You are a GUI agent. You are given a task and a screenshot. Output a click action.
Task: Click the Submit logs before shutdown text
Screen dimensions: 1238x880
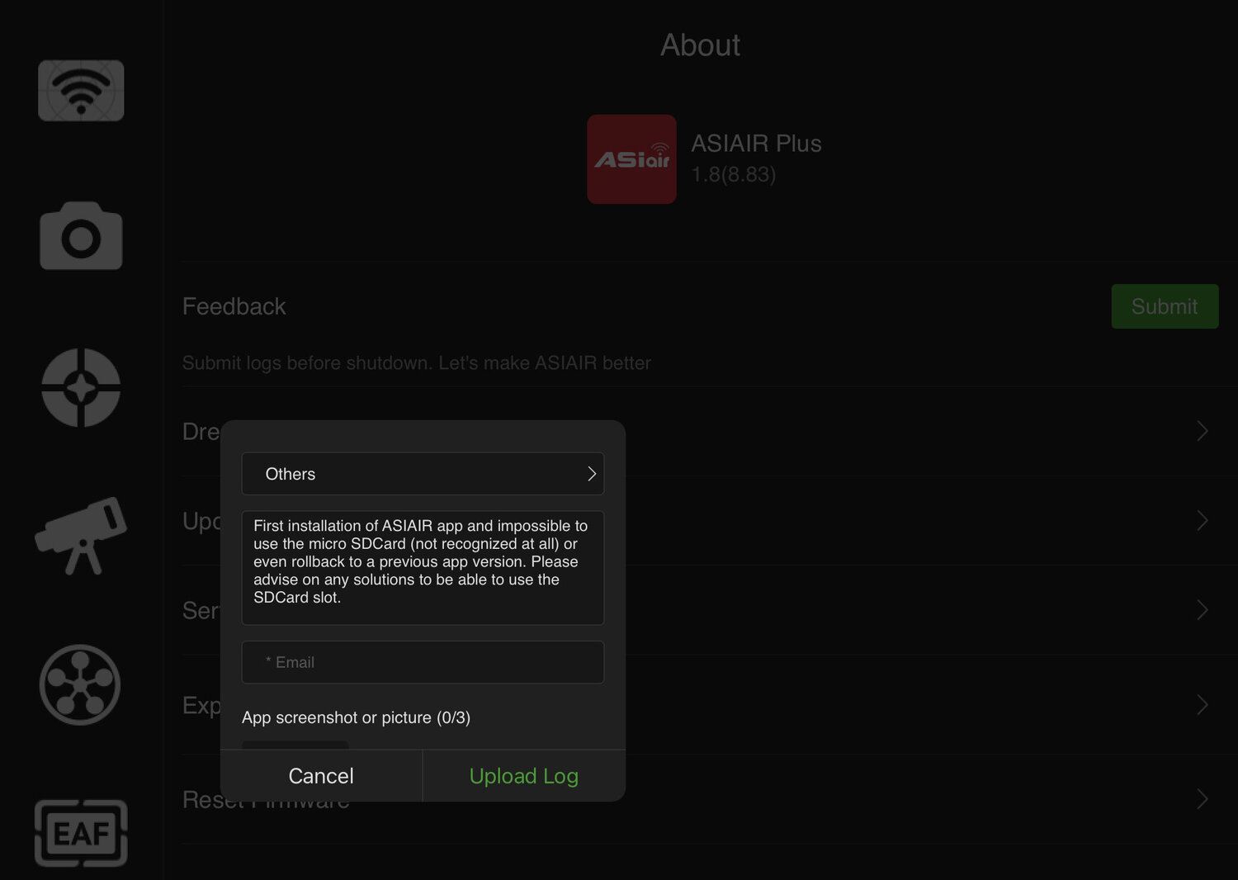tap(417, 363)
